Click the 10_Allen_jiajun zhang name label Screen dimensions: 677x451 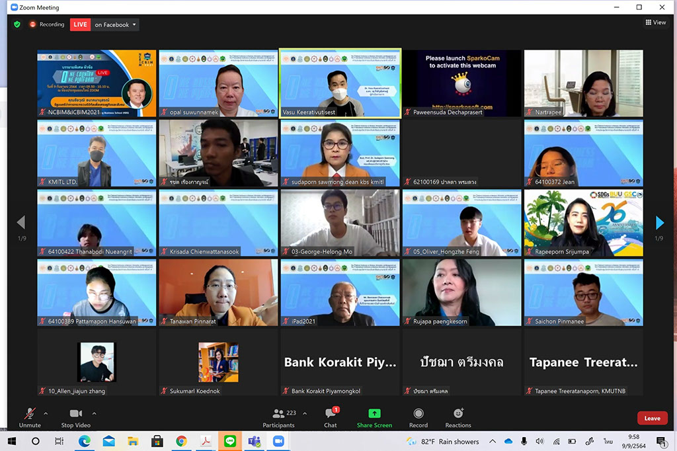tap(77, 391)
